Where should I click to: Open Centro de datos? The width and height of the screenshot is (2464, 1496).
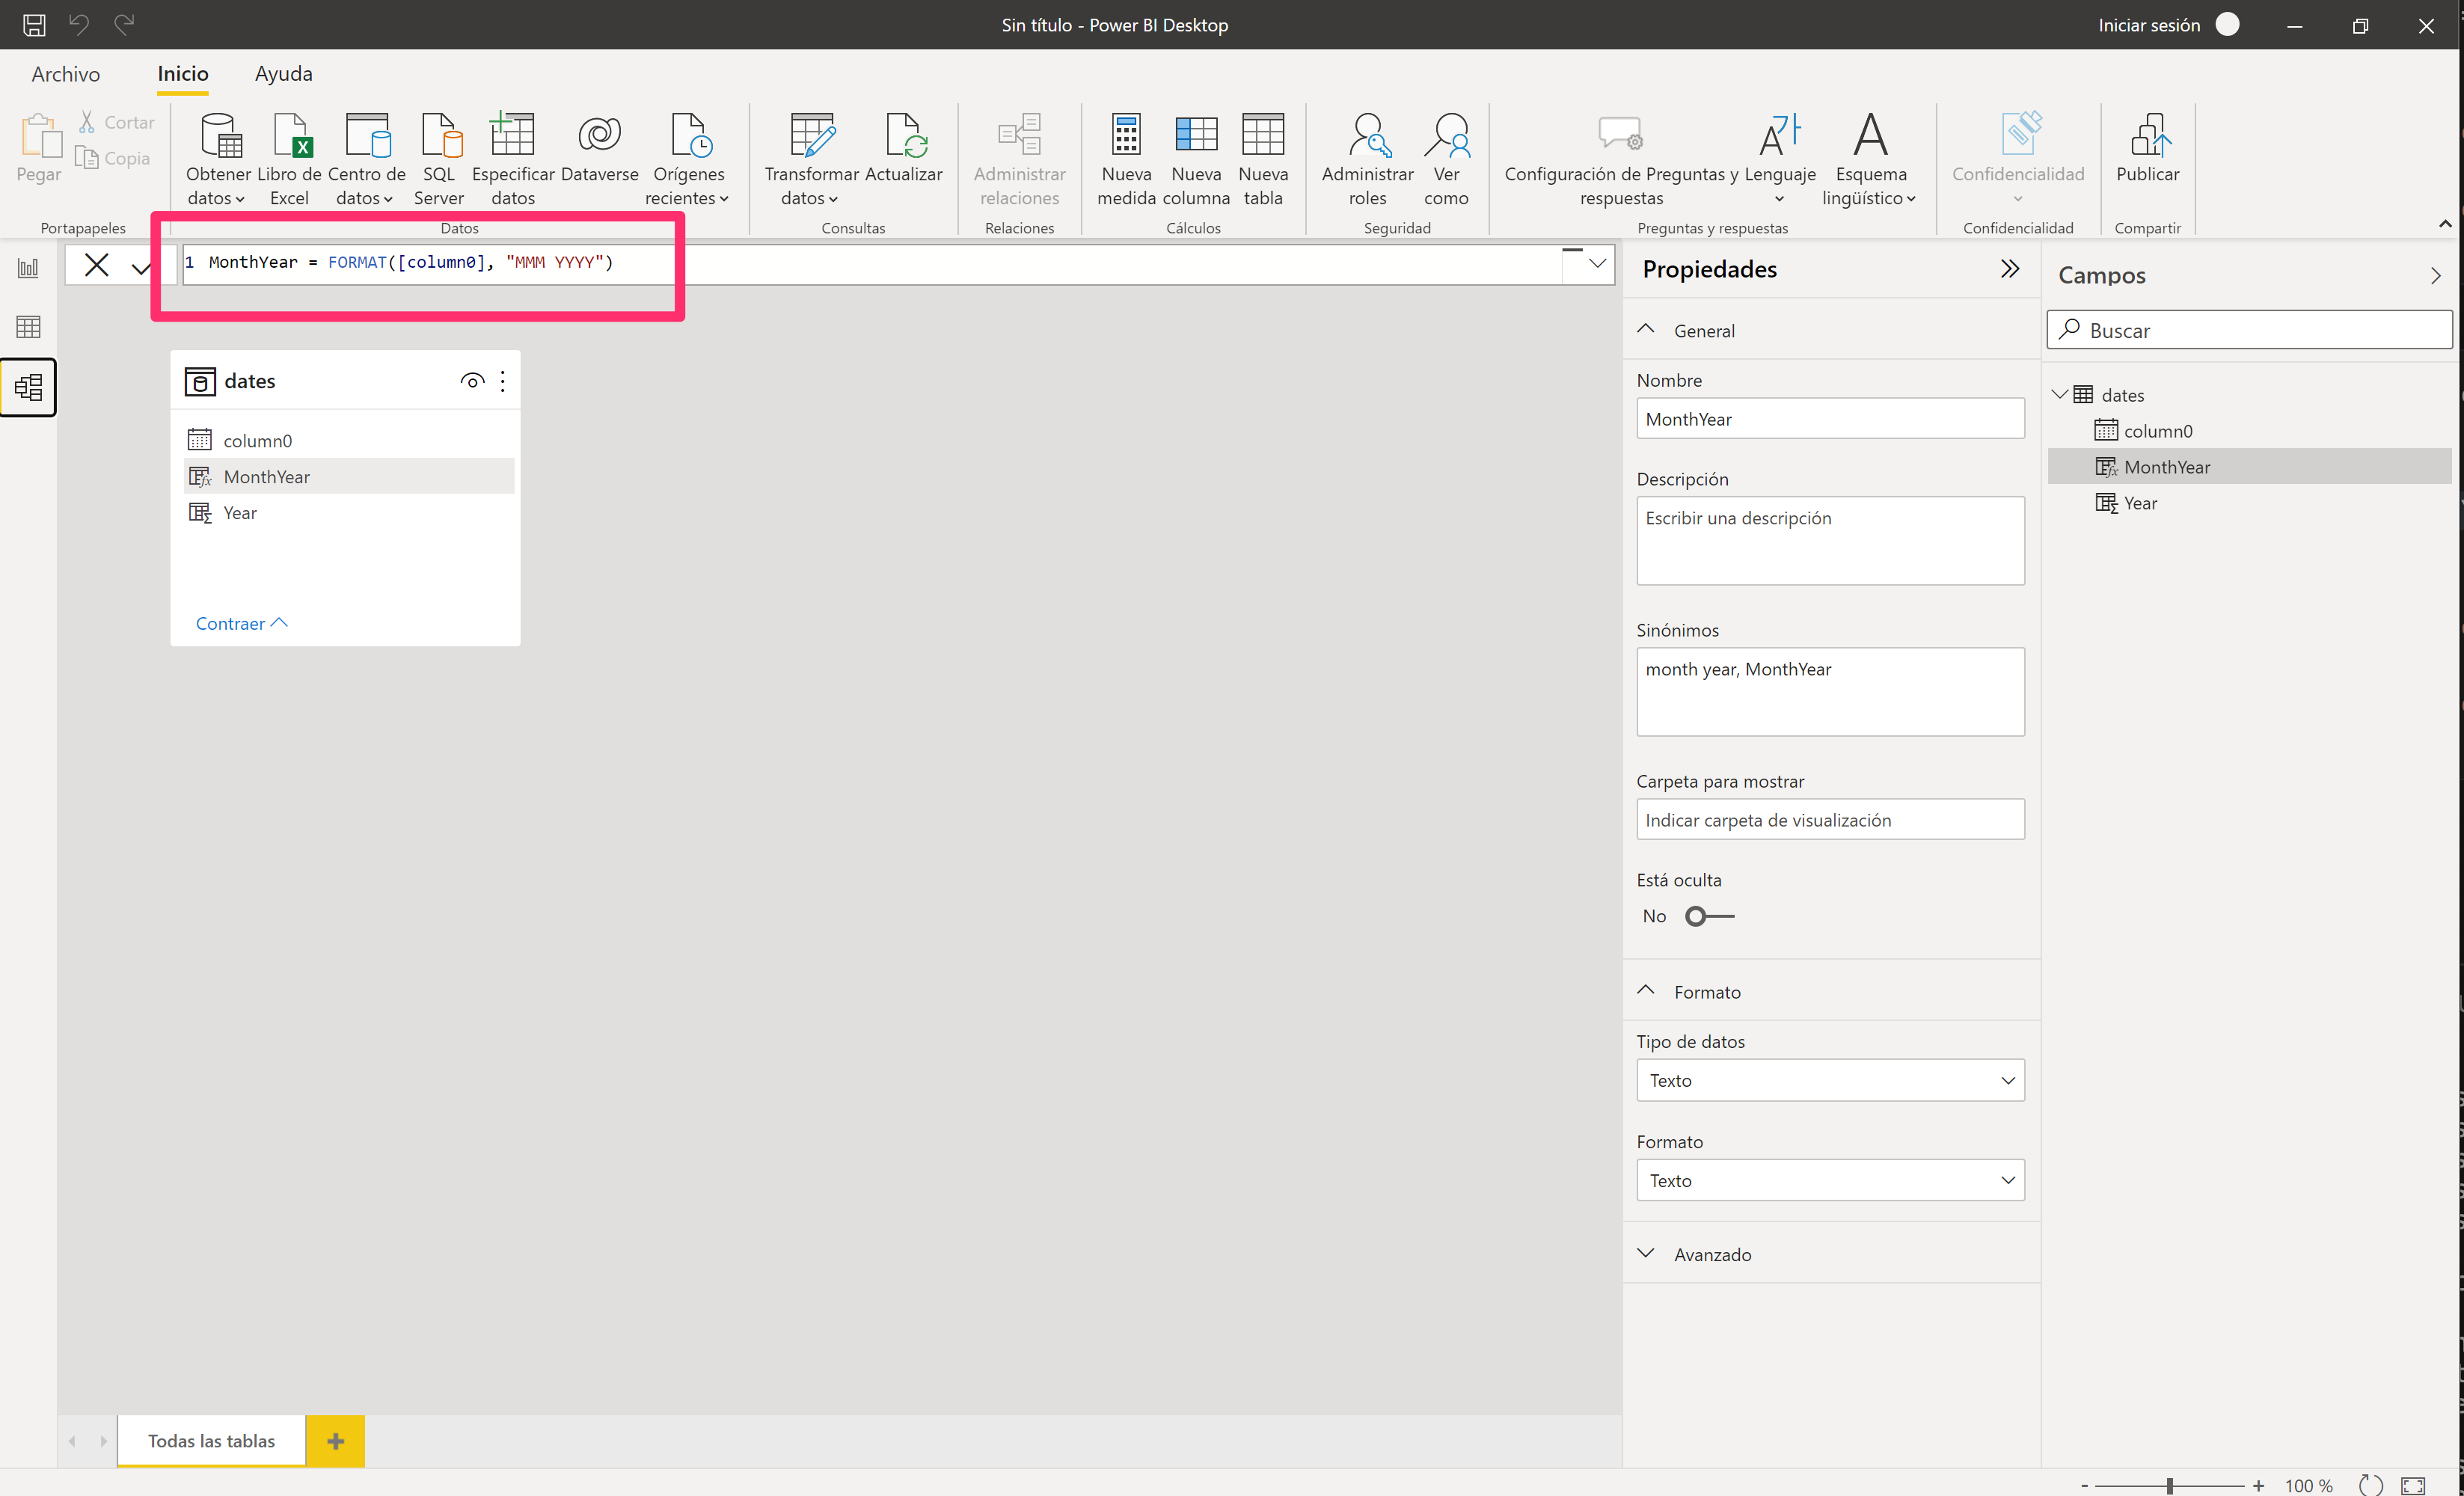click(366, 159)
